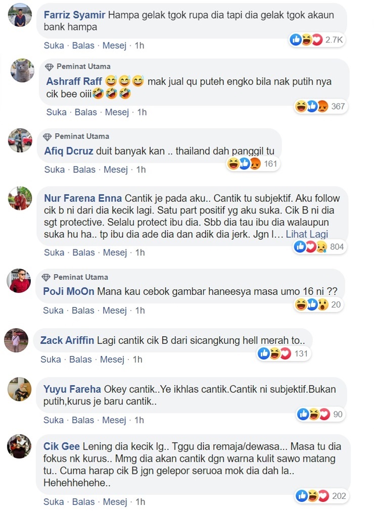Click Ashraff Raff's cat profile picture
This screenshot has width=374, height=511.
pyautogui.click(x=22, y=70)
